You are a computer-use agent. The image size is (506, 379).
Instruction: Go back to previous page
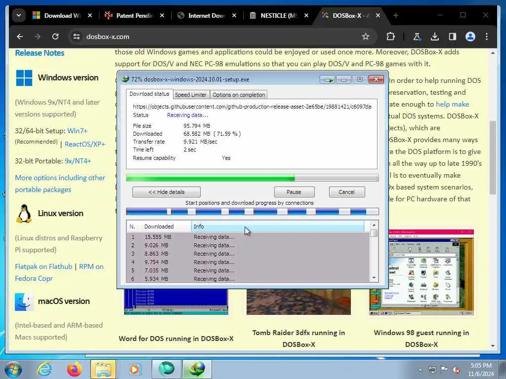pyautogui.click(x=20, y=37)
